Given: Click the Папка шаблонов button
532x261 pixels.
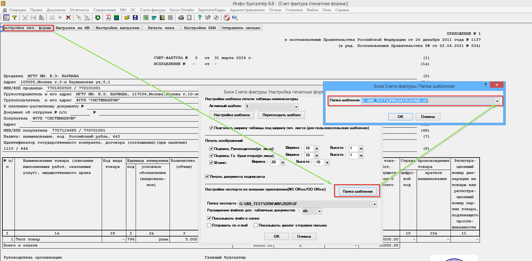Looking at the screenshot, I should pyautogui.click(x=358, y=191).
